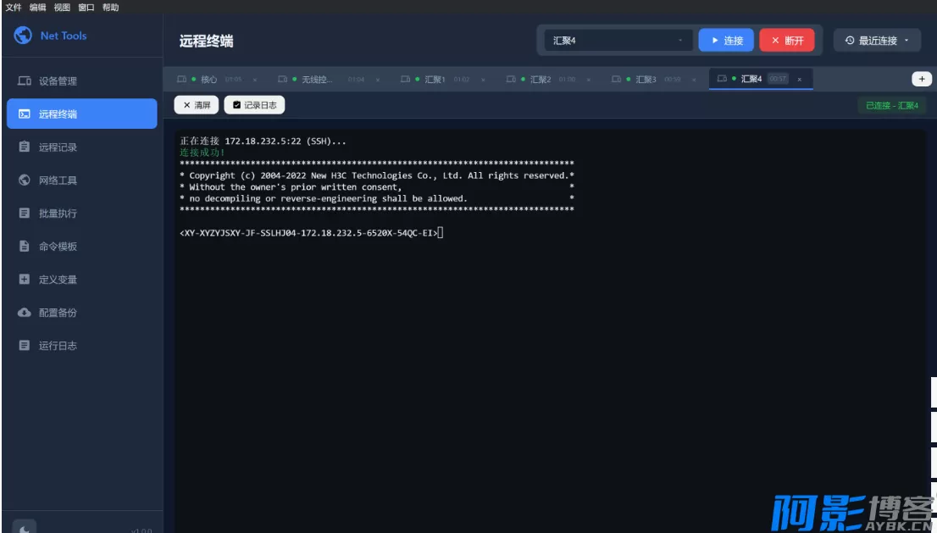The width and height of the screenshot is (937, 533).
Task: Switch to the 核心 terminal tab
Action: coord(208,80)
